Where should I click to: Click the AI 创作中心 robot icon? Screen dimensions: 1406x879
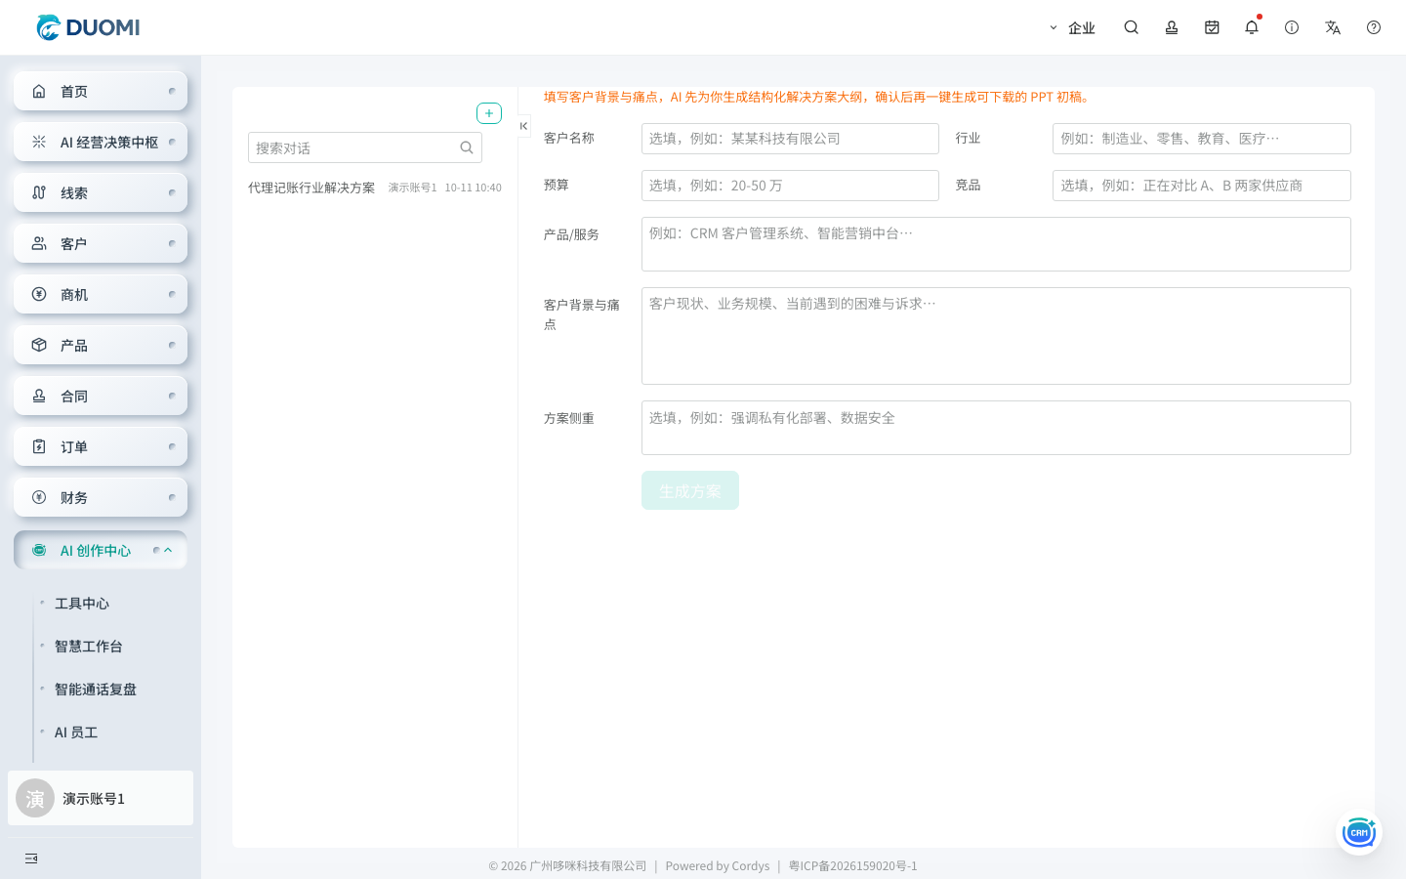pos(39,550)
